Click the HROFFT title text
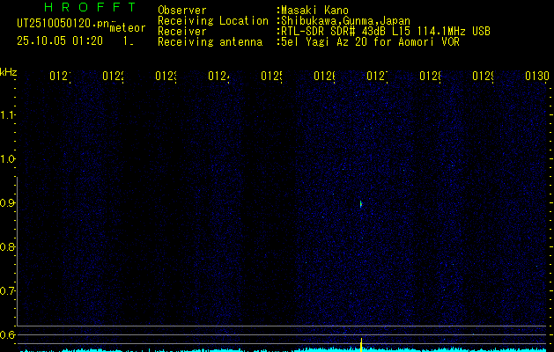 90,7
